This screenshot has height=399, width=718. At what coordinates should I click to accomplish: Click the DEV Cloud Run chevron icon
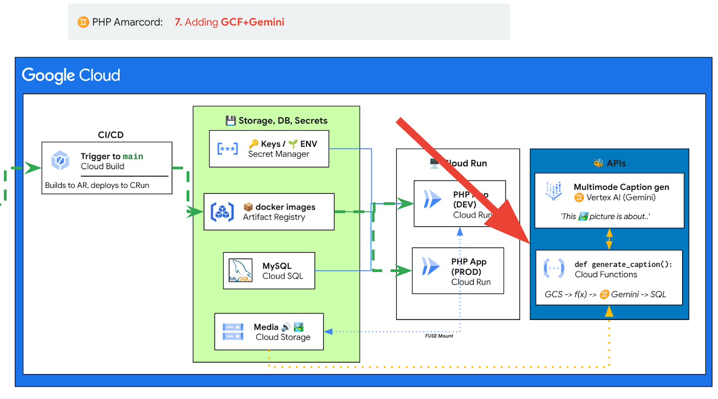point(433,199)
